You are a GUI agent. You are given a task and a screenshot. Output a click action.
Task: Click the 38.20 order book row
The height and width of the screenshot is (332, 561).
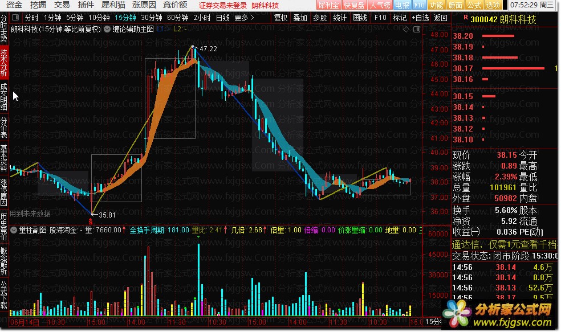tap(505, 36)
